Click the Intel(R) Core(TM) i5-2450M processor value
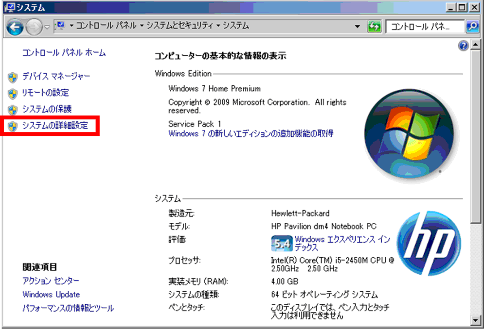Image resolution: width=484 pixels, height=330 pixels. (x=332, y=264)
